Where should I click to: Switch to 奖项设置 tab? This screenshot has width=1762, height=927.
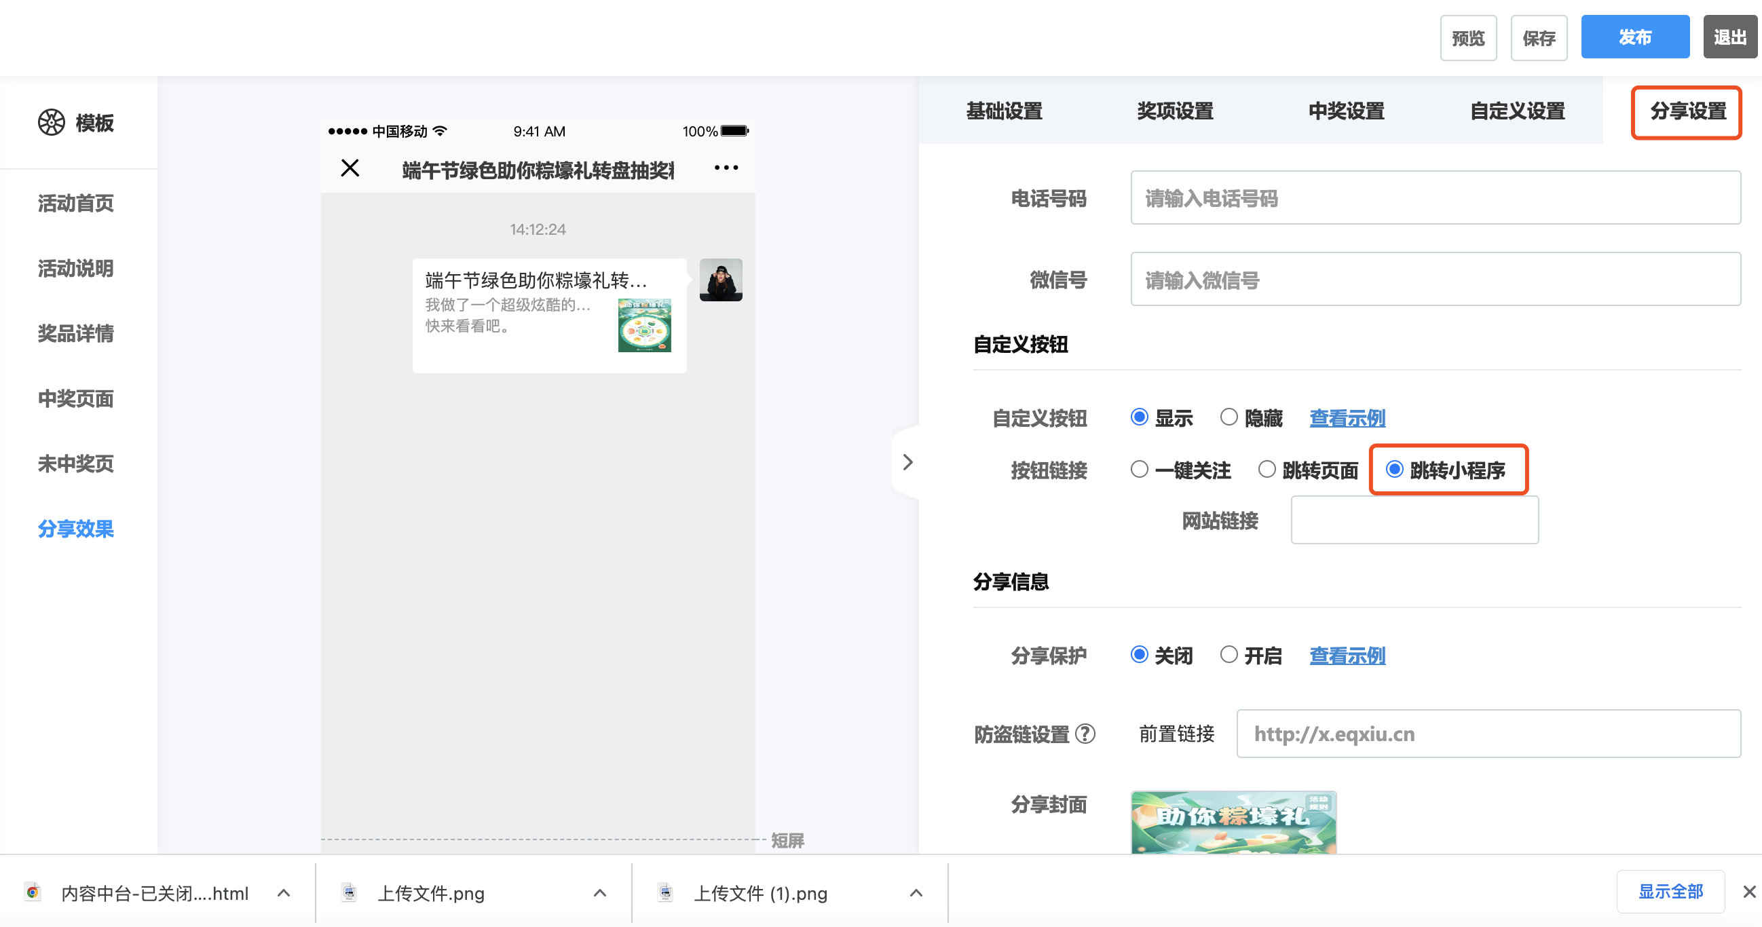tap(1174, 111)
